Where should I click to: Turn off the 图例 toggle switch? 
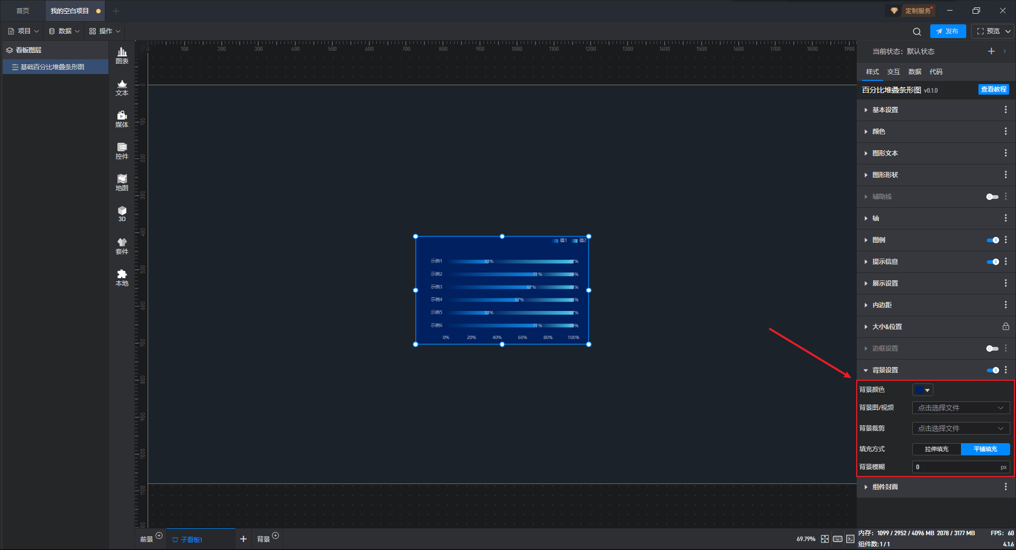tap(993, 240)
